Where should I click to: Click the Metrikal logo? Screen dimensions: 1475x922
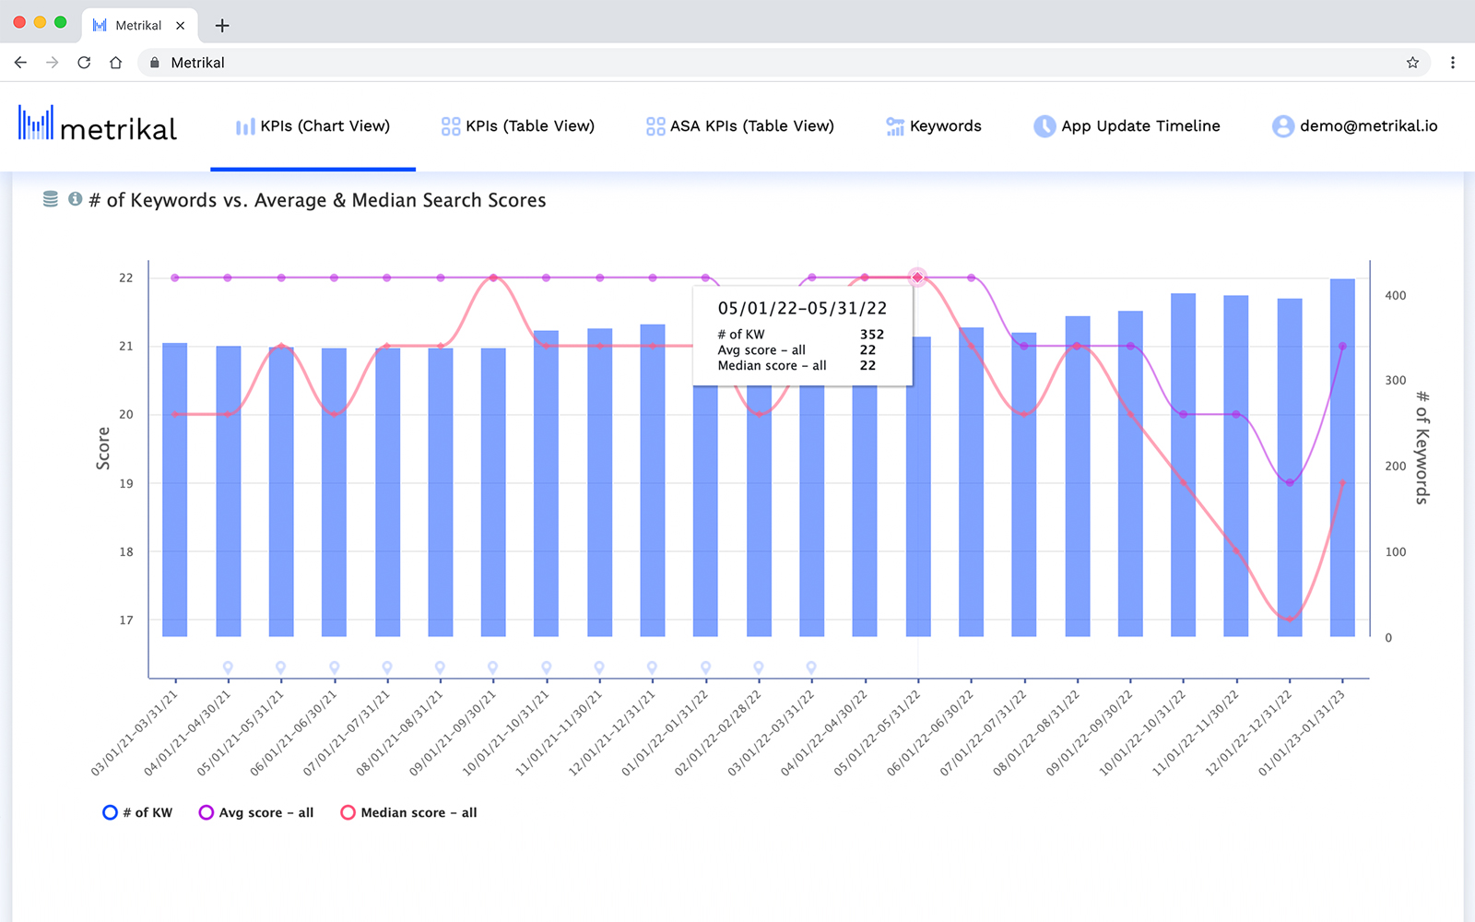(98, 124)
